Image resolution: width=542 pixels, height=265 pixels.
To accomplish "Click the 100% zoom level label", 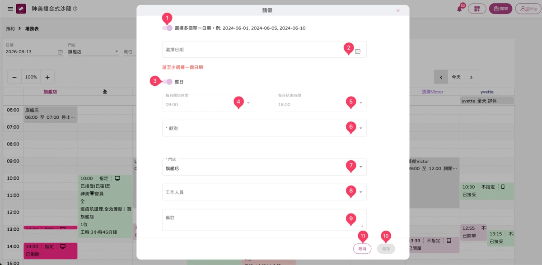I will pos(31,77).
